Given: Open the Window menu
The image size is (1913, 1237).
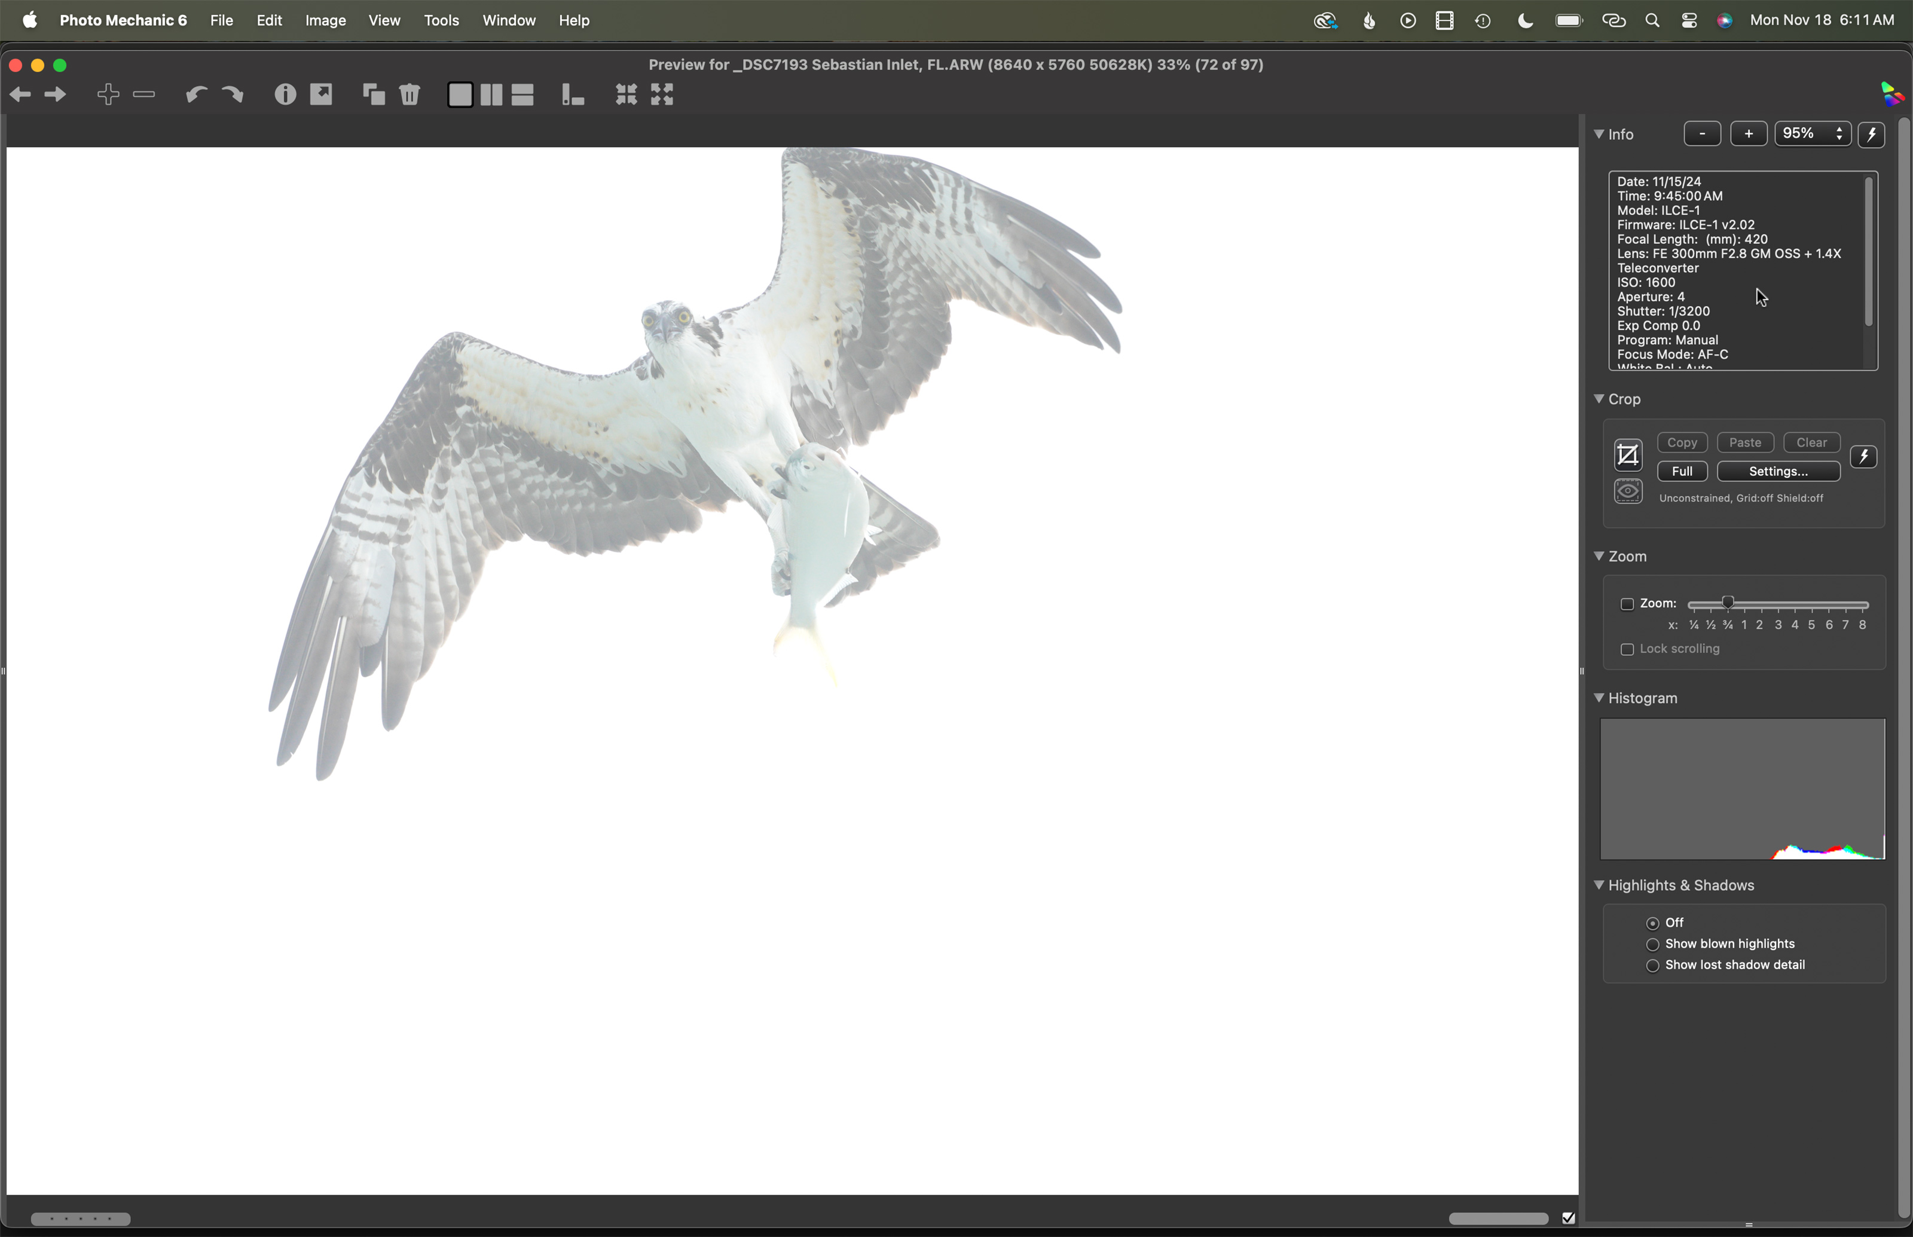Looking at the screenshot, I should [x=509, y=21].
